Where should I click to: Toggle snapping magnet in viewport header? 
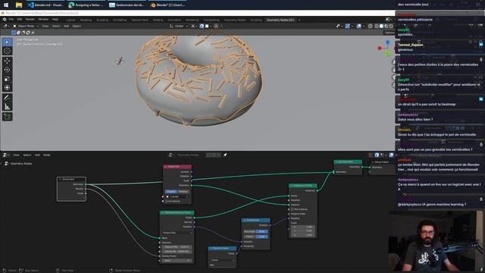[x=202, y=27]
